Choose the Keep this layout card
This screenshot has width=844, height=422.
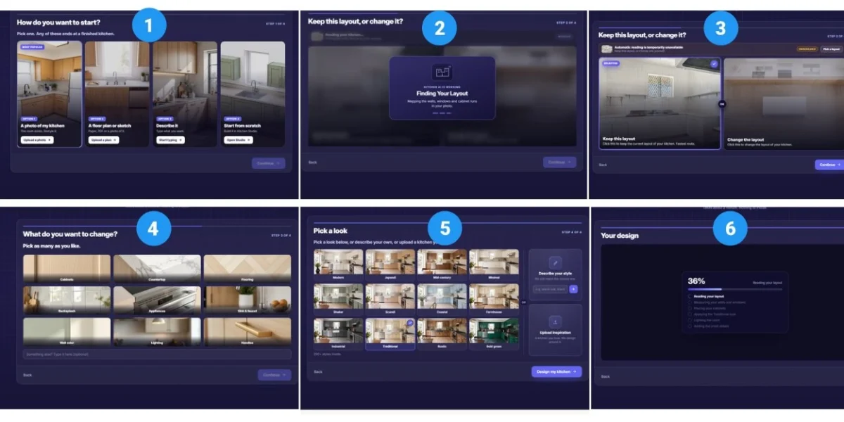tap(660, 103)
